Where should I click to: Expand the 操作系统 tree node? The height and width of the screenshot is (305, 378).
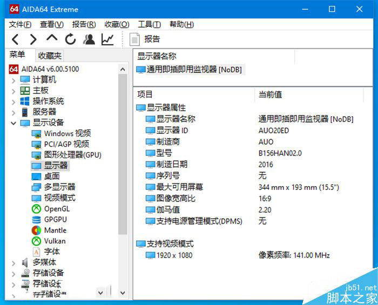point(13,102)
